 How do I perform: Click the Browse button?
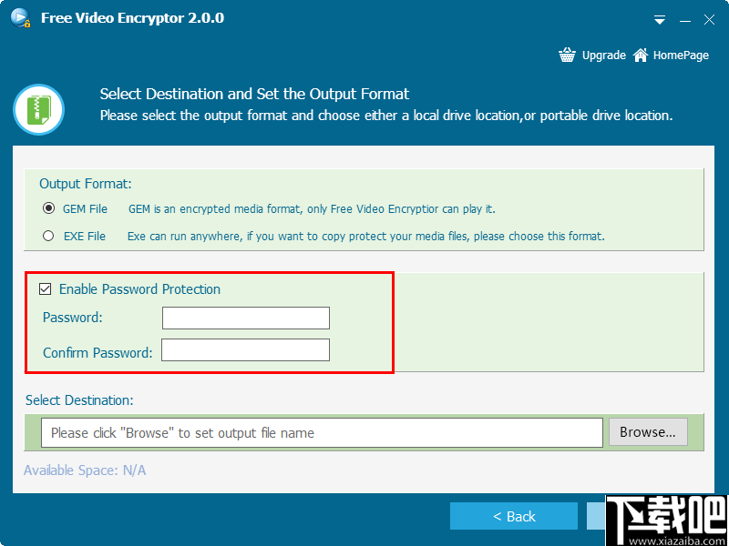(x=648, y=432)
